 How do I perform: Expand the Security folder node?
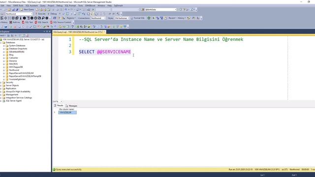(x=1, y=83)
